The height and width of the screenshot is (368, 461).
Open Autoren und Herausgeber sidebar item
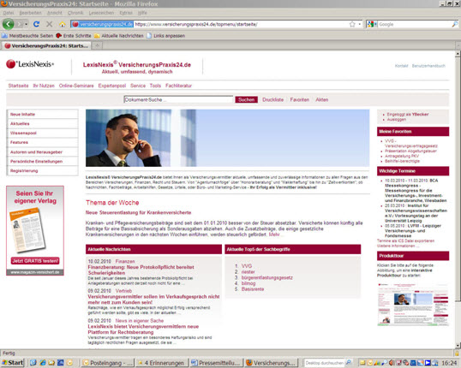43,152
